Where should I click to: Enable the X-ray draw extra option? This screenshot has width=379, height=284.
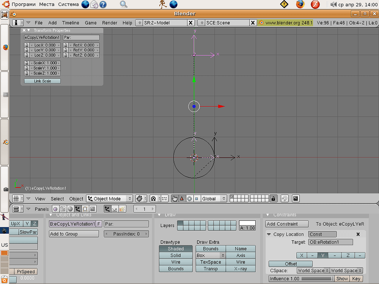pos(241,269)
